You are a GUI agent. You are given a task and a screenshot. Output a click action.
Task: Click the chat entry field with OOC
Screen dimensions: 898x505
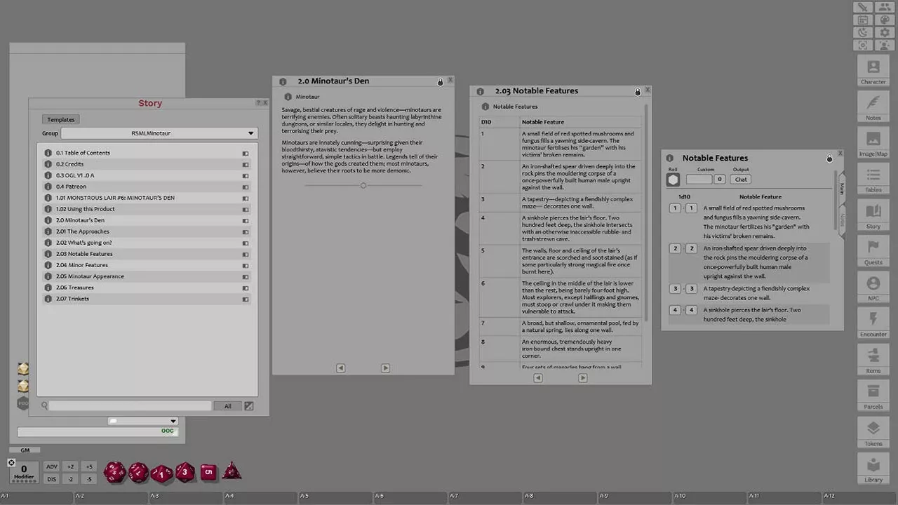pos(97,431)
